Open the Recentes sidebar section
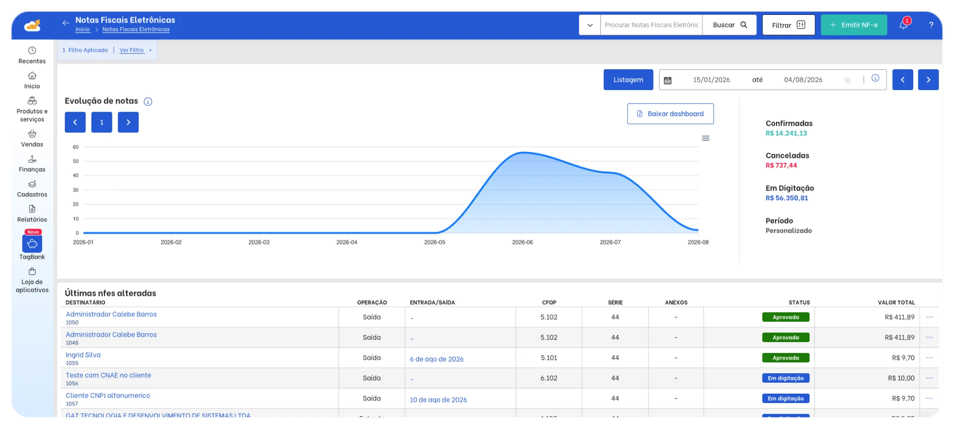The height and width of the screenshot is (428, 954). [32, 55]
